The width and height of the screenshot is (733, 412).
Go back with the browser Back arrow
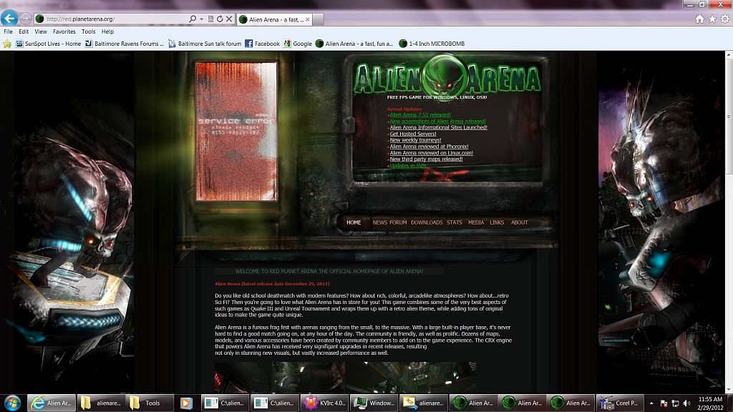pos(9,18)
